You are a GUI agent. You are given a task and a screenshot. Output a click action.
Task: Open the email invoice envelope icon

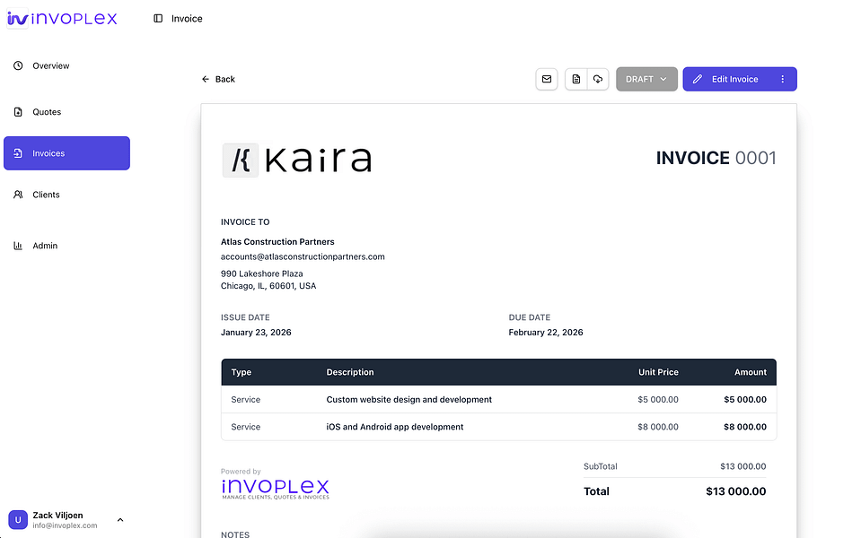tap(547, 79)
